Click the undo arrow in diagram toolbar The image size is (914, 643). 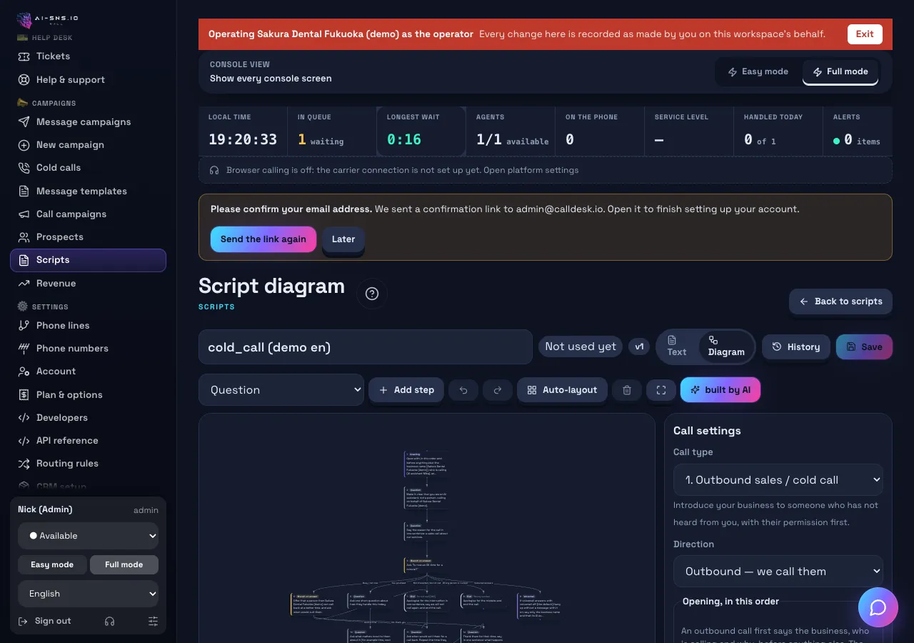[463, 390]
